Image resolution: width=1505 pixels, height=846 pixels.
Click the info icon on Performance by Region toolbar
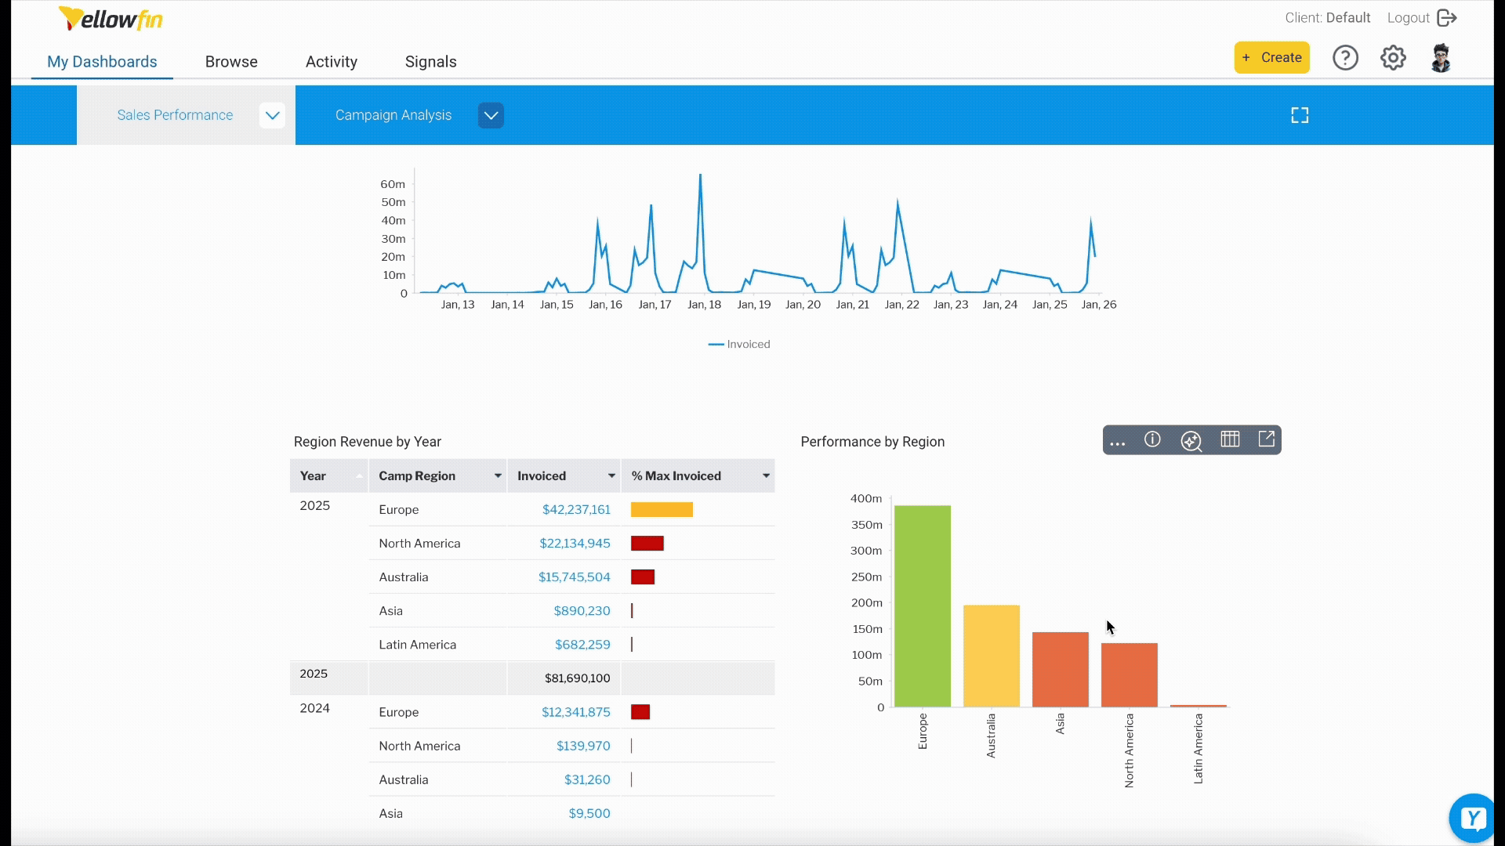coord(1152,440)
